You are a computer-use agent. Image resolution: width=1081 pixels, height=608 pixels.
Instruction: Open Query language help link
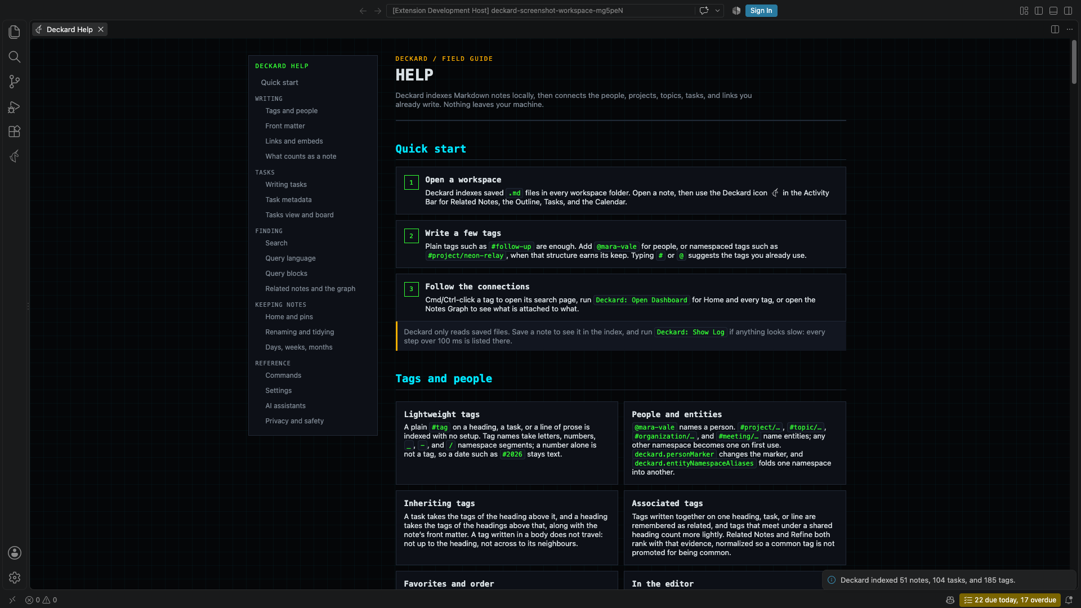tap(290, 258)
